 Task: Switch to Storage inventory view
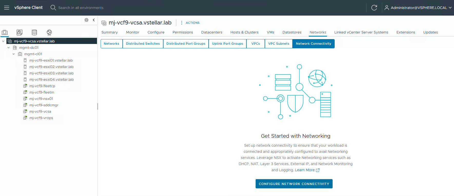(34, 32)
